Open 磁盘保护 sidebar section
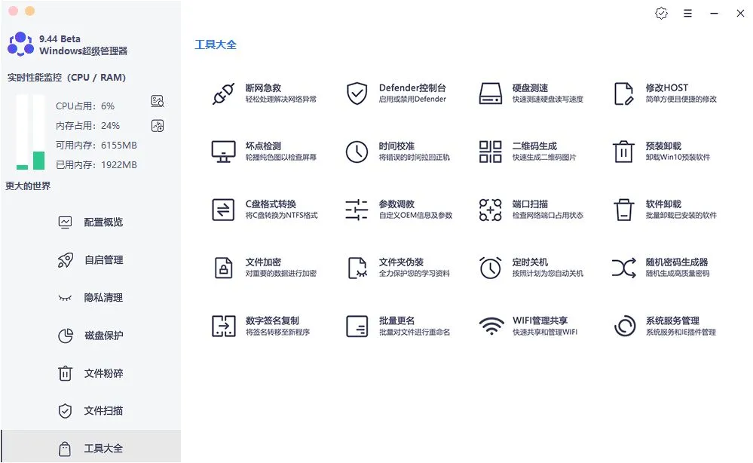This screenshot has width=753, height=463. tap(103, 336)
